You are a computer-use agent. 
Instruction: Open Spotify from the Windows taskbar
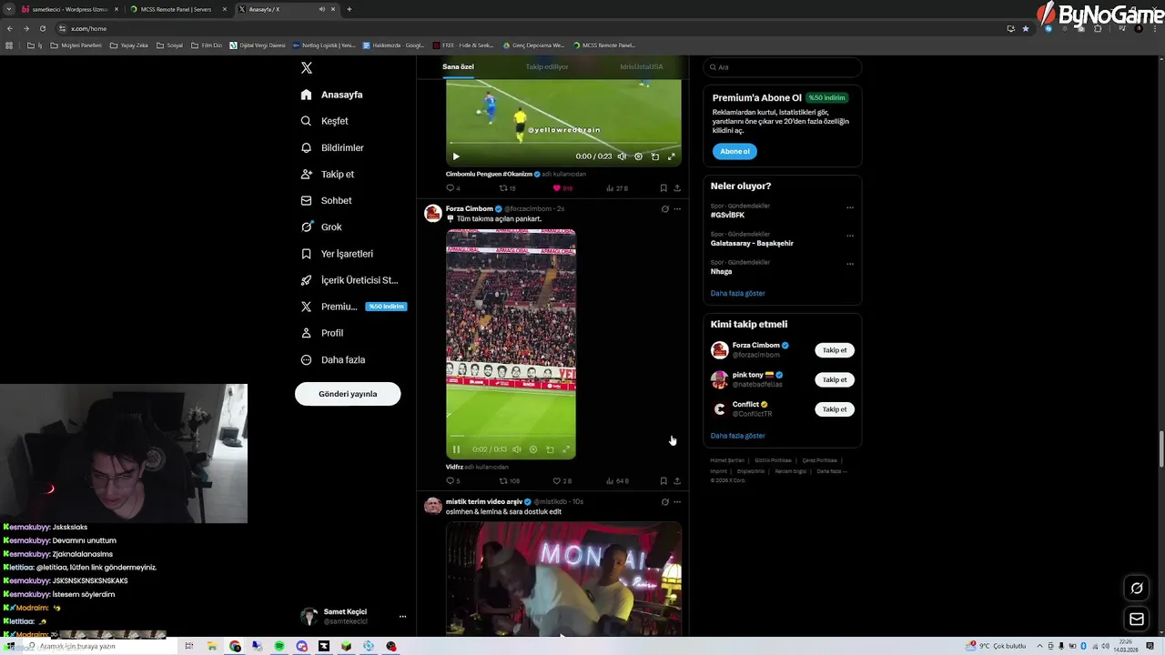click(279, 646)
